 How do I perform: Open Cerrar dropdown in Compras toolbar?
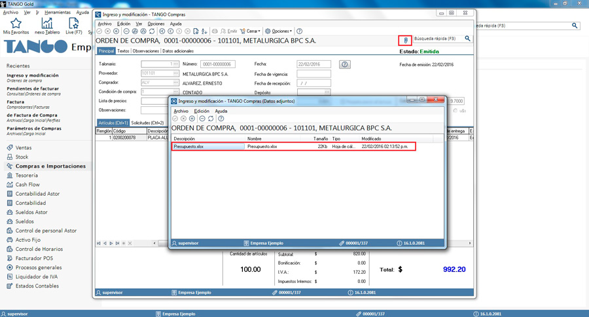coord(250,31)
